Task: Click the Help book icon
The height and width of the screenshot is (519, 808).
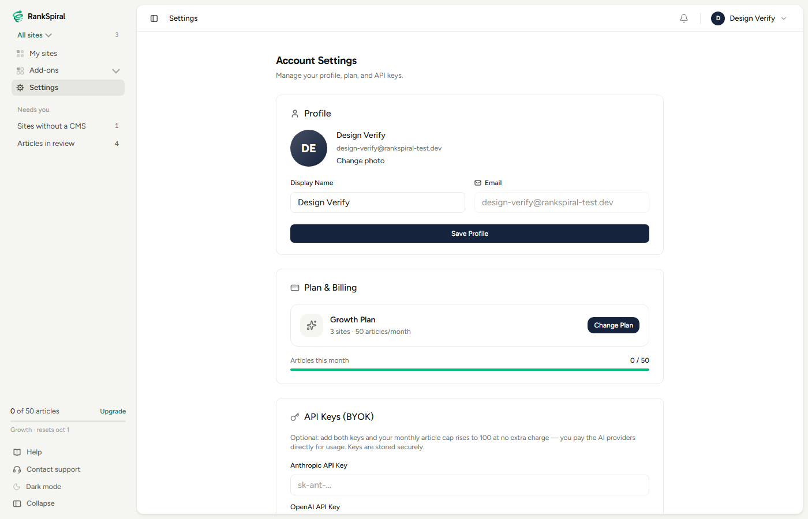Action: coord(17,452)
